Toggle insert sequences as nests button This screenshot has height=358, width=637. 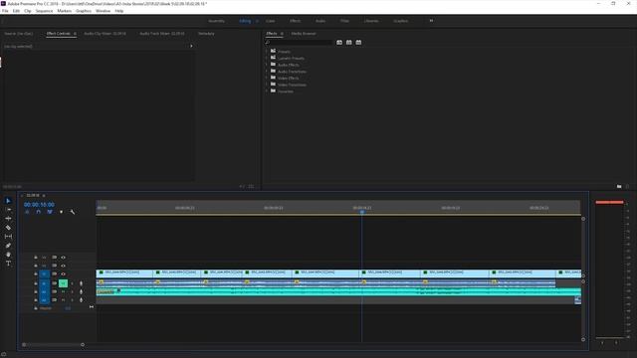[27, 212]
